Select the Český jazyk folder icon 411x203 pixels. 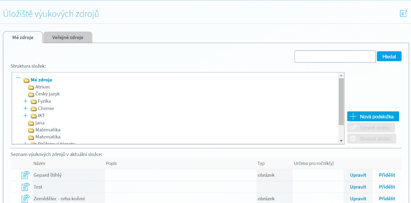(x=31, y=94)
